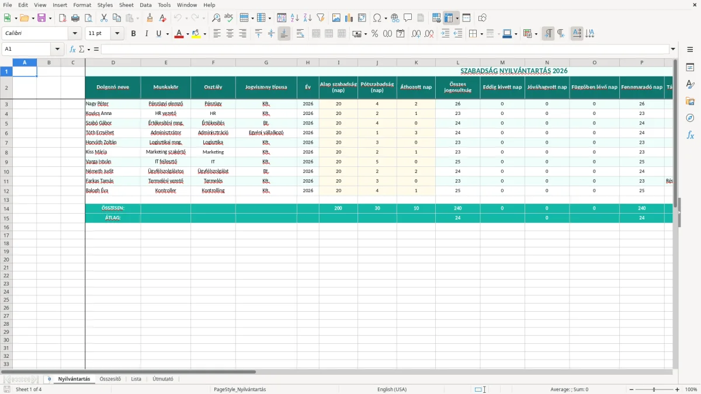Add a decimal place
The height and width of the screenshot is (394, 701).
click(416, 34)
